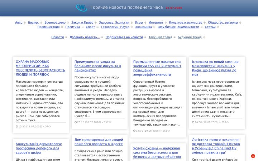The width and height of the screenshot is (258, 161).
Task: Click summary text starting Современный бизнес функционирует
Action: [x=158, y=103]
